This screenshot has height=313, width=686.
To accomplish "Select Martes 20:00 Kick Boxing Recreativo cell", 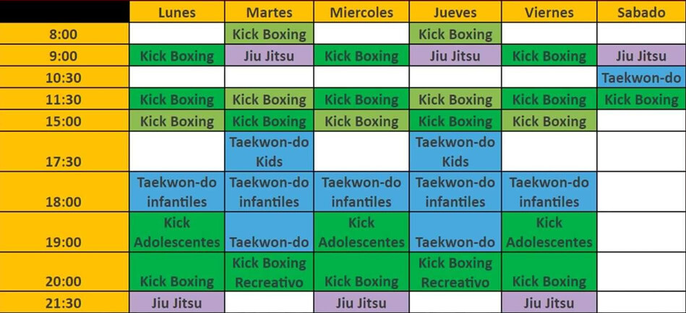I will (x=270, y=272).
